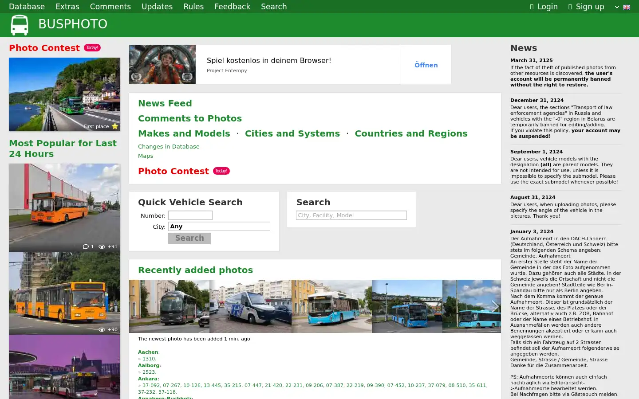Open Comments to Photos link
Image resolution: width=639 pixels, height=399 pixels.
(x=190, y=118)
